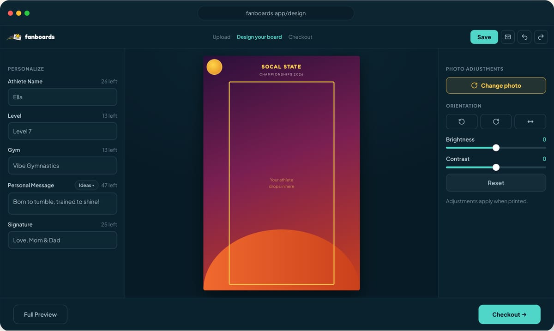This screenshot has height=331, width=554.
Task: Click the ORIENTATION label
Action: (x=464, y=106)
